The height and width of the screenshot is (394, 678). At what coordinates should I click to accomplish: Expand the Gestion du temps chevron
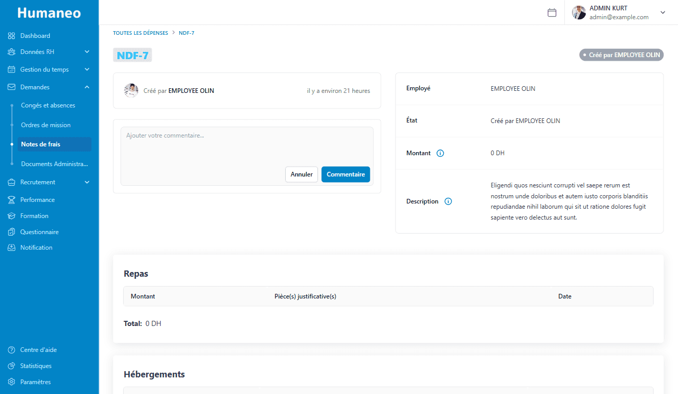pyautogui.click(x=87, y=70)
